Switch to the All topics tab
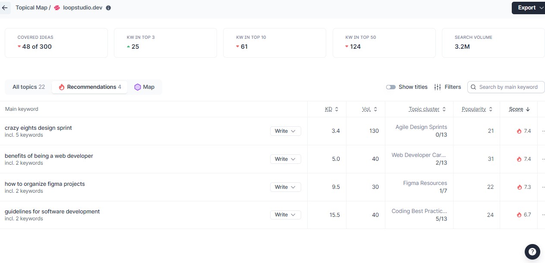Screen dimensions: 545x263 pyautogui.click(x=28, y=87)
